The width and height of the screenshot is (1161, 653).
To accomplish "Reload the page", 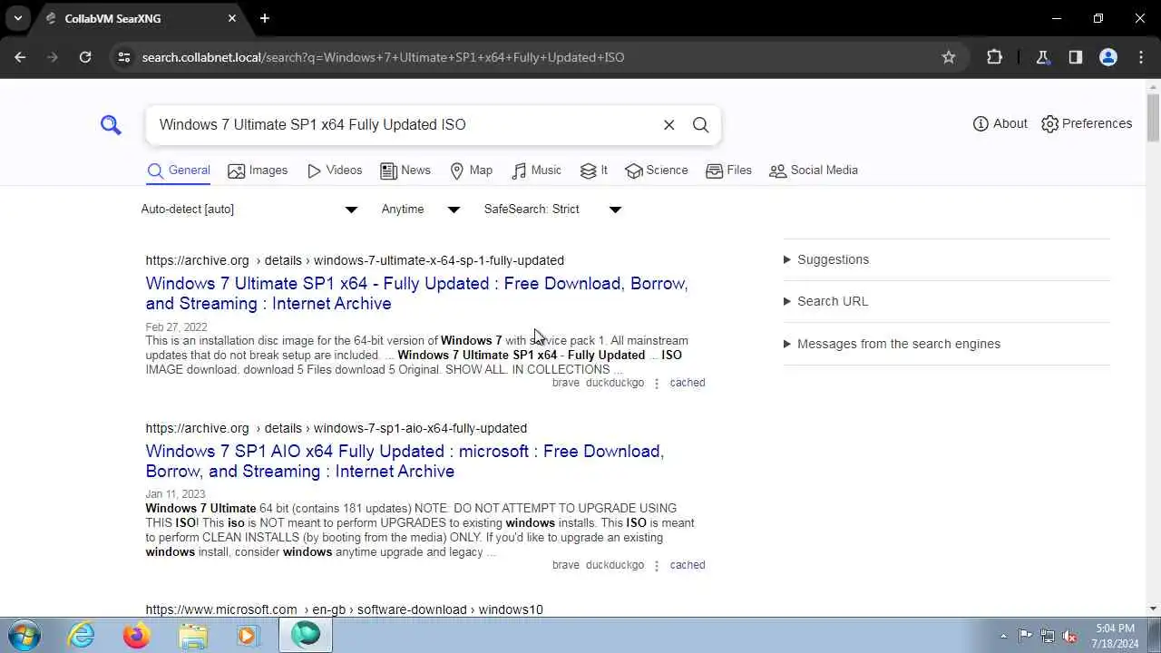I will point(85,57).
